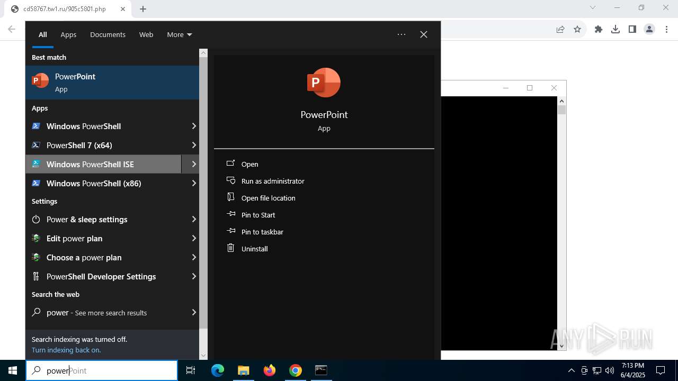Launch Microsoft Edge from taskbar
This screenshot has height=381, width=678.
coord(218,370)
